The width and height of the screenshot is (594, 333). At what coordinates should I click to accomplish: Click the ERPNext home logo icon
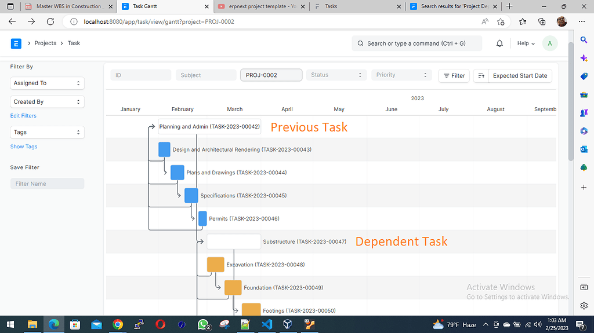pyautogui.click(x=16, y=43)
